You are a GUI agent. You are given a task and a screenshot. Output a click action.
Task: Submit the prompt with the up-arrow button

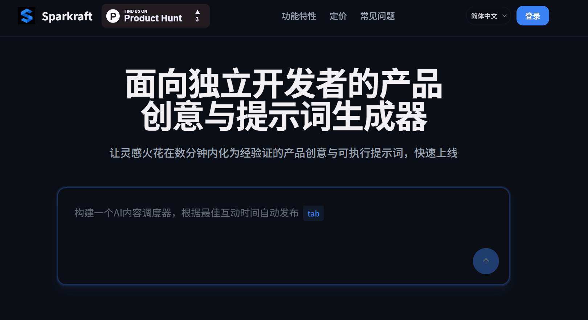coord(486,261)
